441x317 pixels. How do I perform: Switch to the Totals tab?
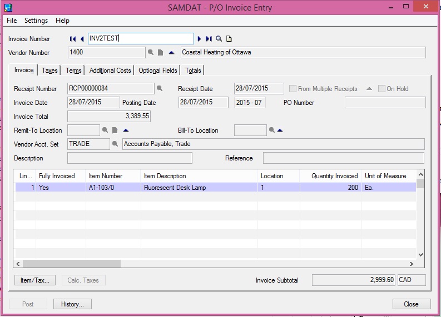click(193, 71)
